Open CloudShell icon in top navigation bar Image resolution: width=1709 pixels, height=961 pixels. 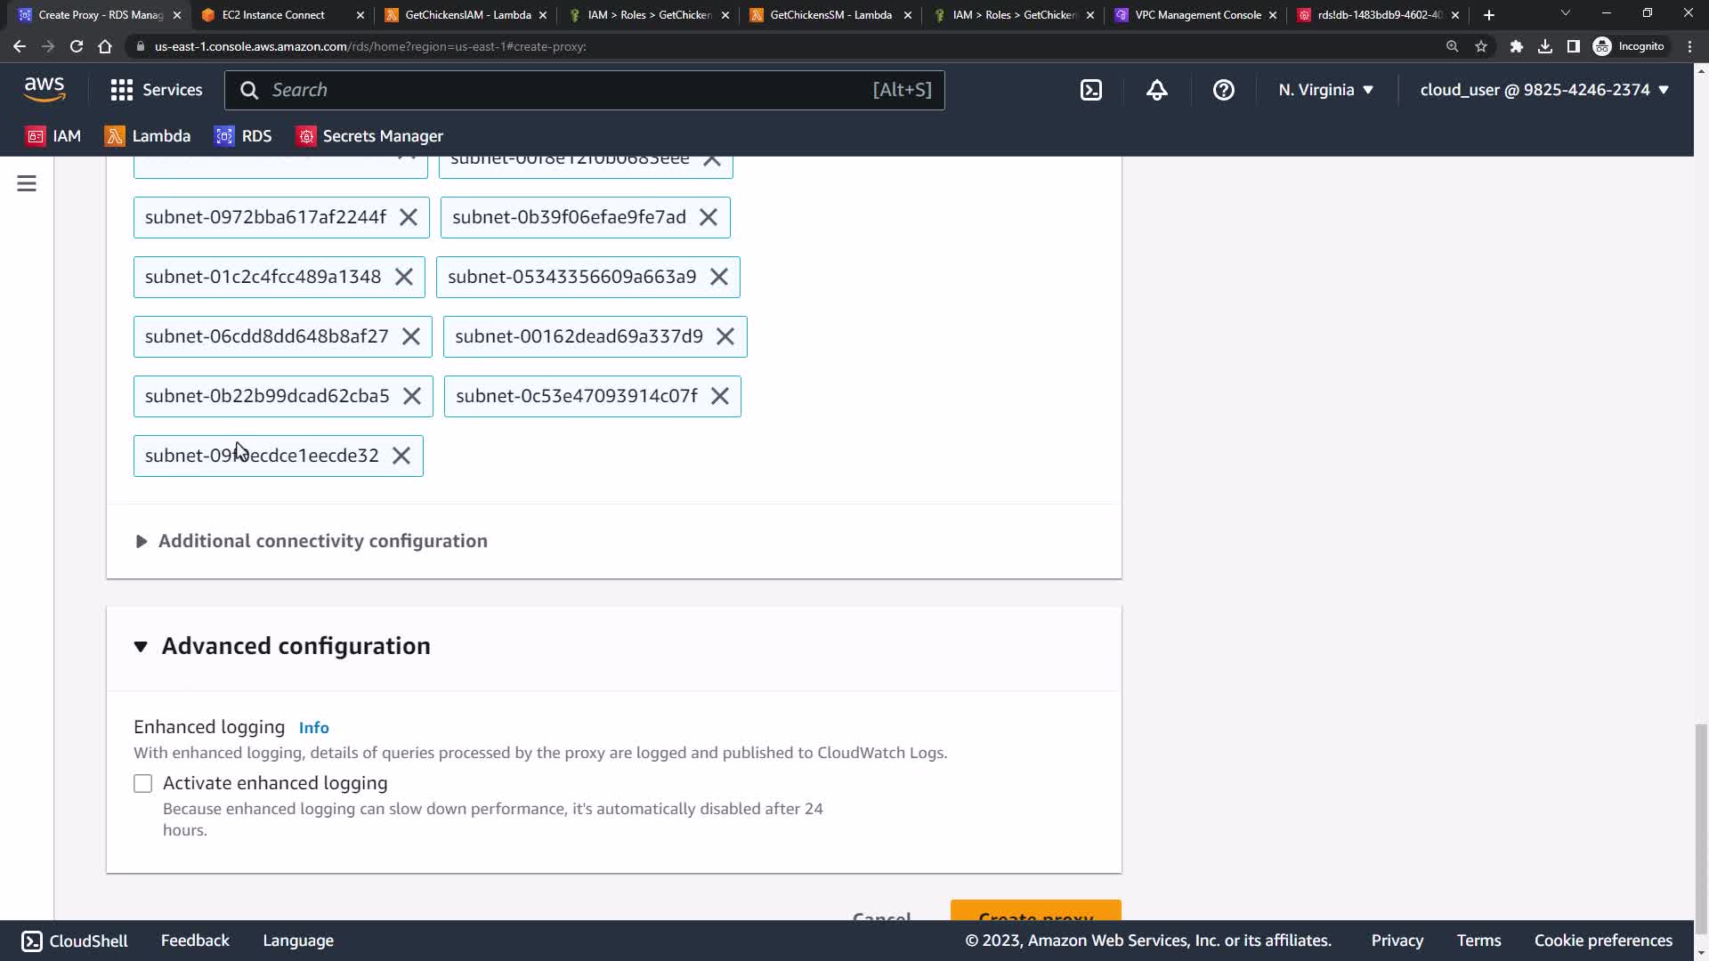(x=1090, y=90)
